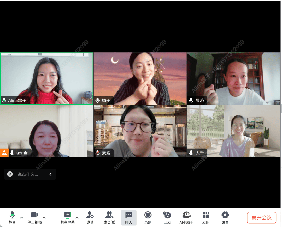Screen dimensions: 282x227
Task: Collapse the chat bar with the left chevron
Action: pos(51,174)
